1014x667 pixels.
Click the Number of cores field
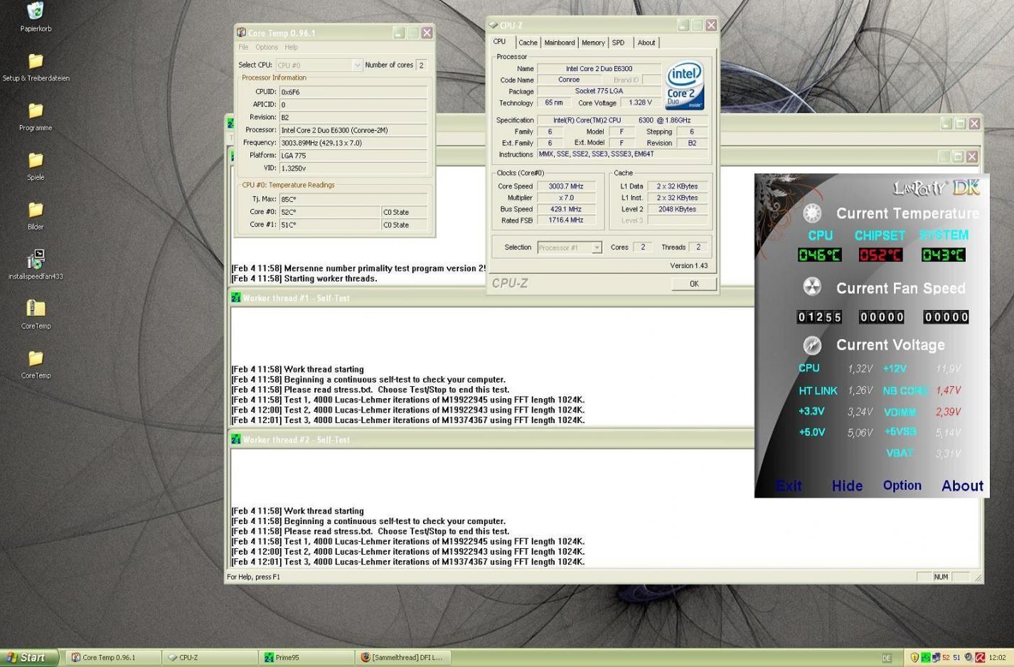click(422, 65)
